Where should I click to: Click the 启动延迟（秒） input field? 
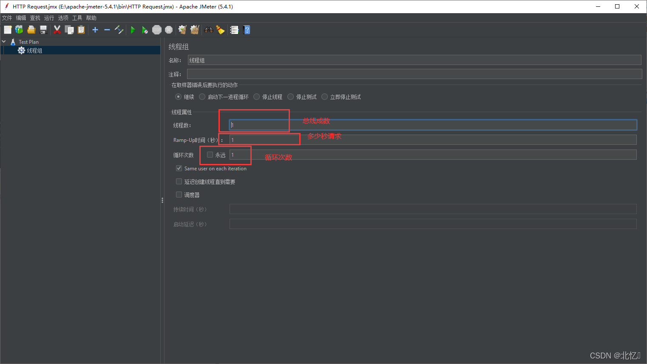pos(433,224)
